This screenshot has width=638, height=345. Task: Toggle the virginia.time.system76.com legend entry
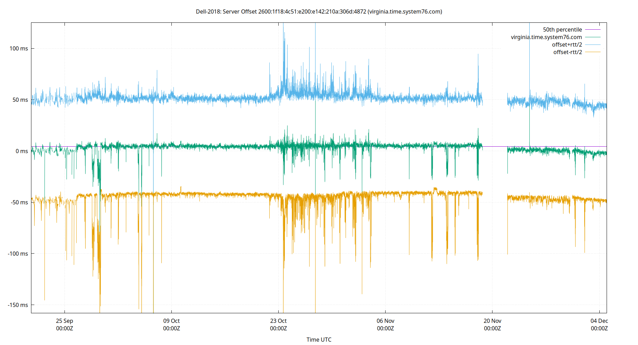546,37
